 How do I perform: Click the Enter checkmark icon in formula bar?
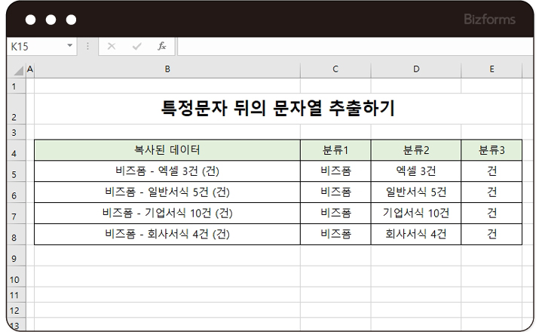point(136,46)
